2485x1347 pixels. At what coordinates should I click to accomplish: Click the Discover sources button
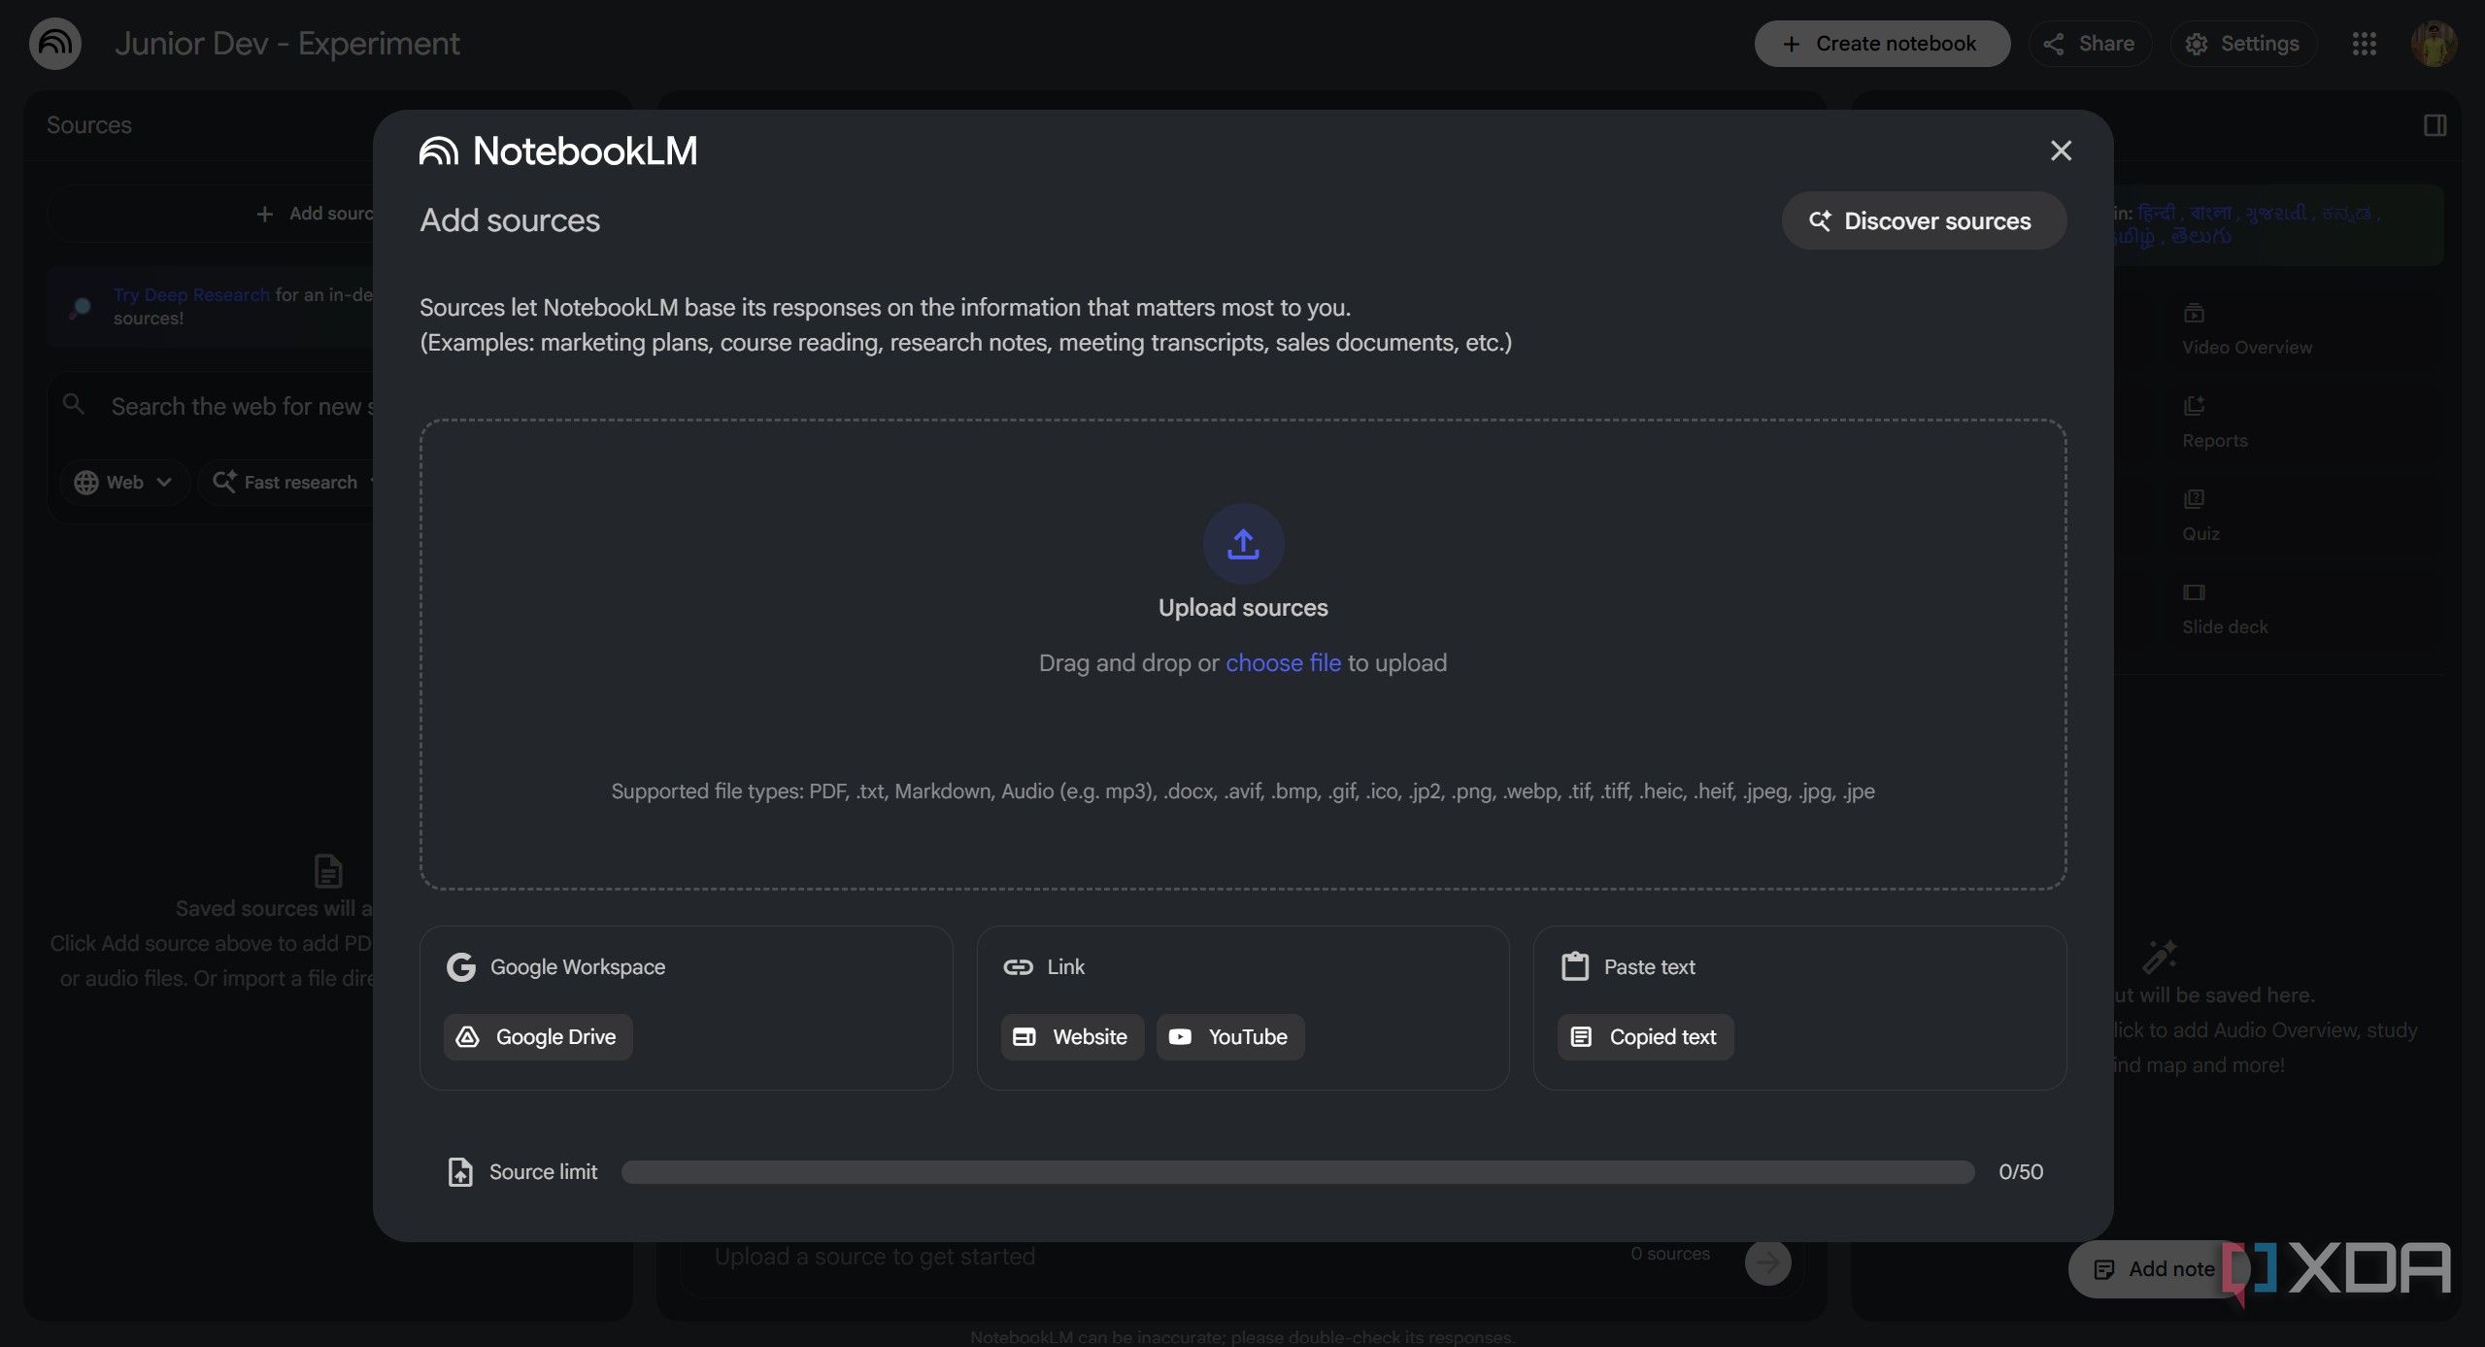click(1923, 220)
